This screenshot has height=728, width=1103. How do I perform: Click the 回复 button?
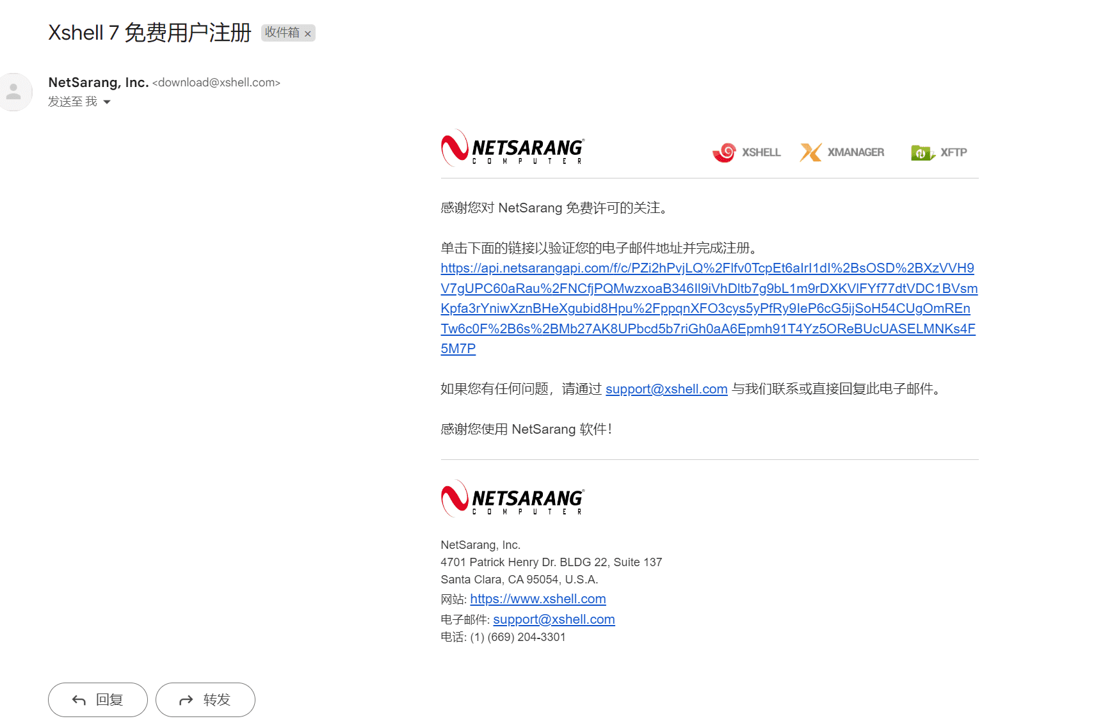point(97,700)
